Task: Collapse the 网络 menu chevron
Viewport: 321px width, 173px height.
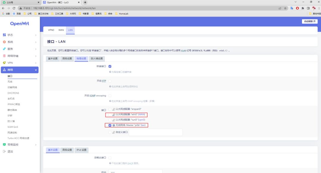Action: point(36,70)
